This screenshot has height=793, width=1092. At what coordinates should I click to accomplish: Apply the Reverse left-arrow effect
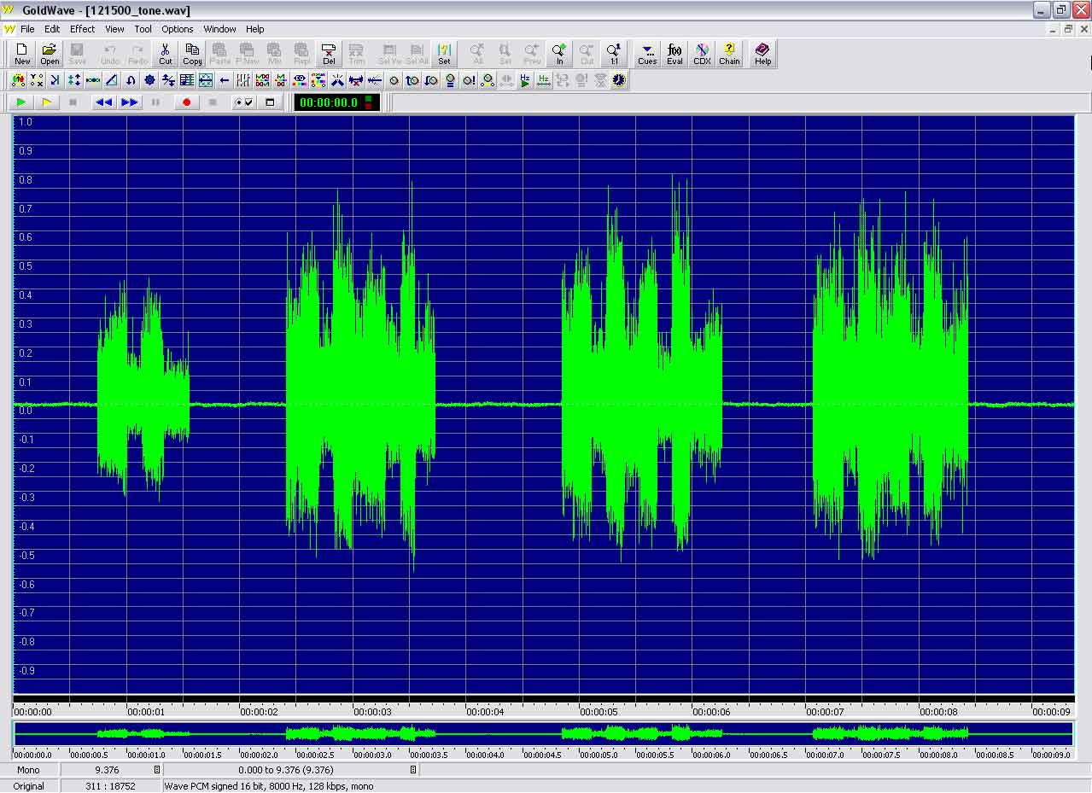pos(225,80)
